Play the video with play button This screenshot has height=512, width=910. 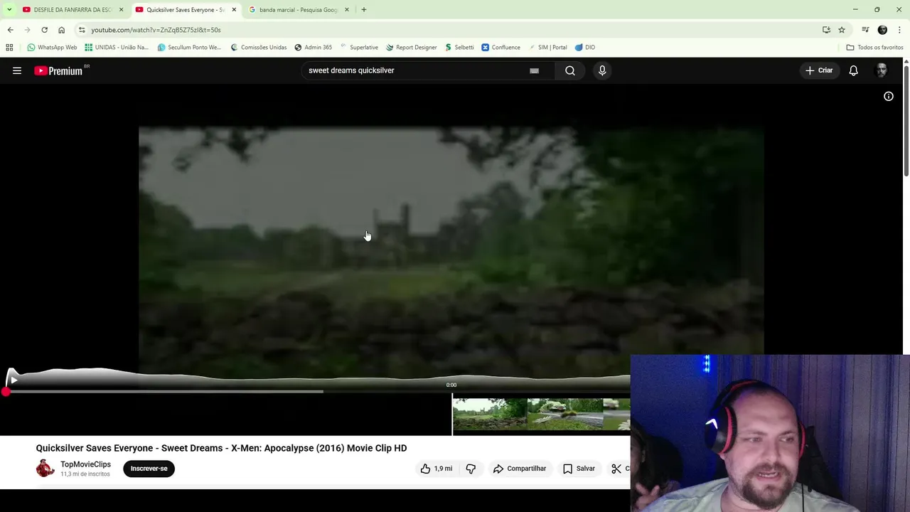click(14, 380)
